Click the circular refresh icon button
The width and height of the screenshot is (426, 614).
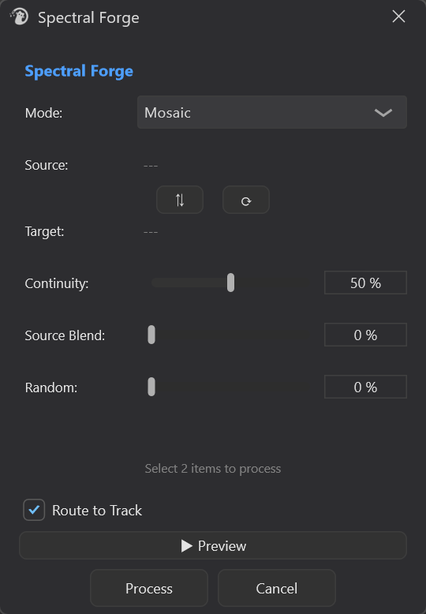coord(246,200)
